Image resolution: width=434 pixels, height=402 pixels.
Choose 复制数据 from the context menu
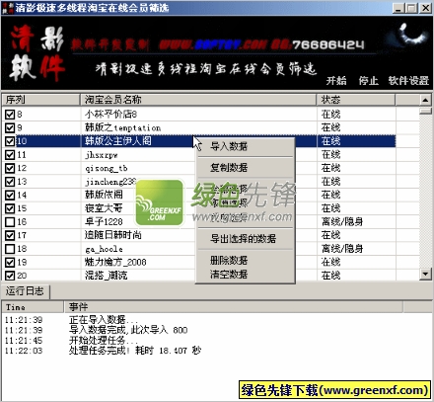click(x=229, y=168)
